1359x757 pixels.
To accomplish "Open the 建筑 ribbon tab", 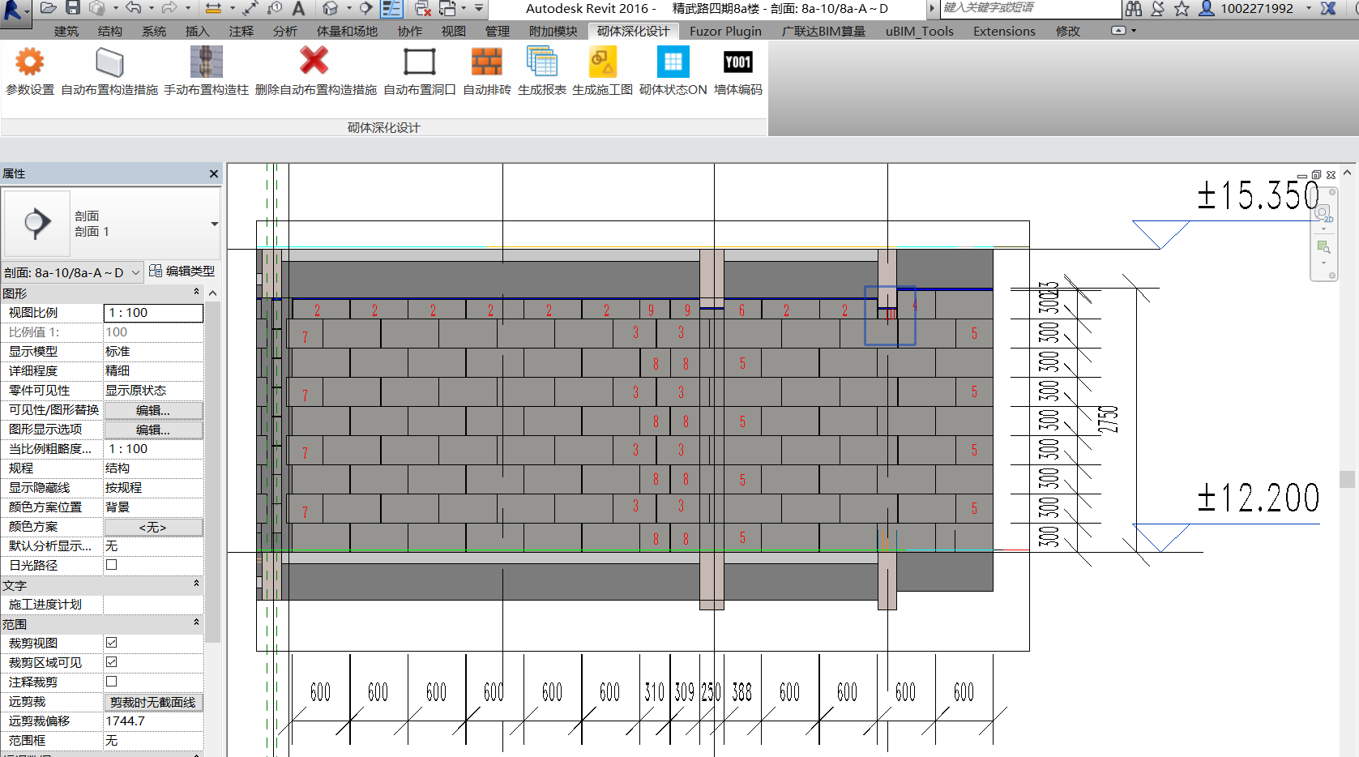I will [66, 32].
